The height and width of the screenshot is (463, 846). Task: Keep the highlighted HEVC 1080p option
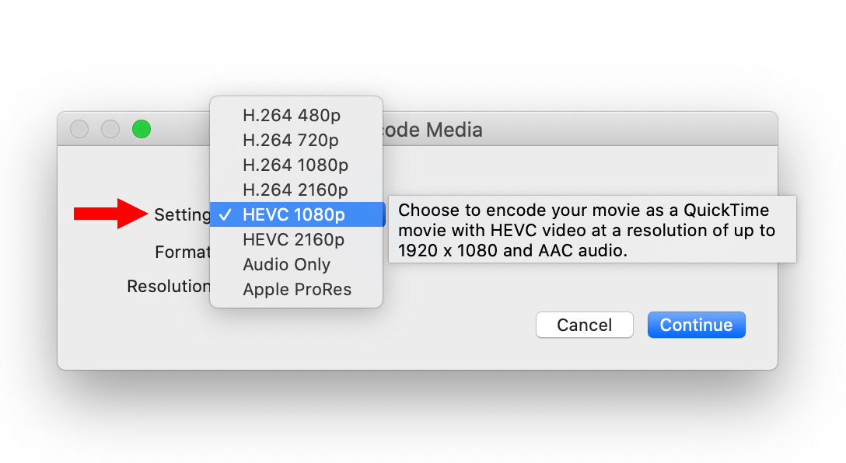tap(296, 214)
